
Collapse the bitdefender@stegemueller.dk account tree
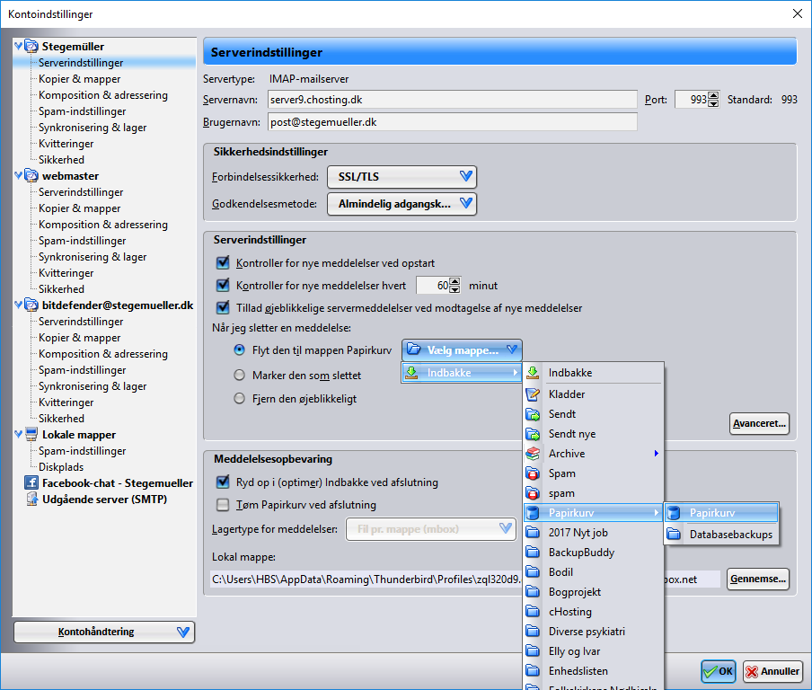pos(18,305)
